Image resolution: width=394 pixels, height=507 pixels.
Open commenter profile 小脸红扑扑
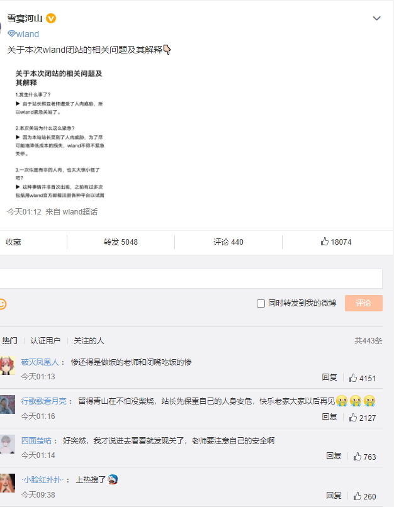click(42, 480)
